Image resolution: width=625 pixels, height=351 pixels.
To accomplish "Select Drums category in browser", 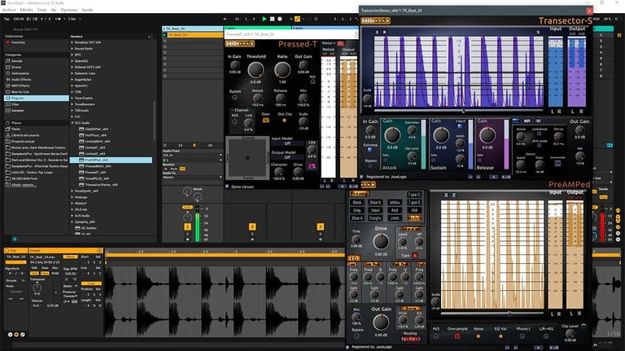I will coord(16,66).
